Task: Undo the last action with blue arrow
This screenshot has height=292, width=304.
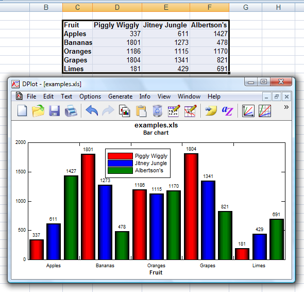Action: pos(92,111)
